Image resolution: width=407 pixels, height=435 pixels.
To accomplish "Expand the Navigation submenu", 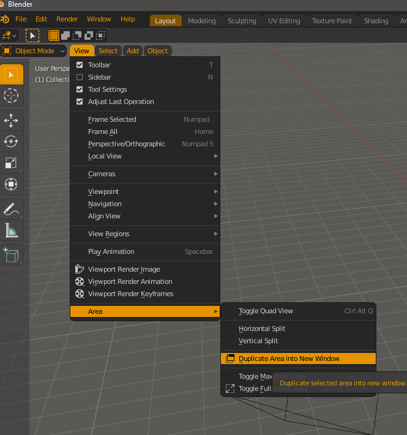I will [145, 204].
